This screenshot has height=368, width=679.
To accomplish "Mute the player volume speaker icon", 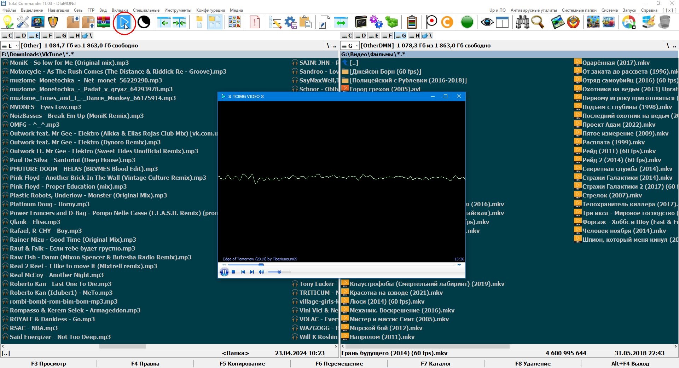I will click(x=261, y=272).
